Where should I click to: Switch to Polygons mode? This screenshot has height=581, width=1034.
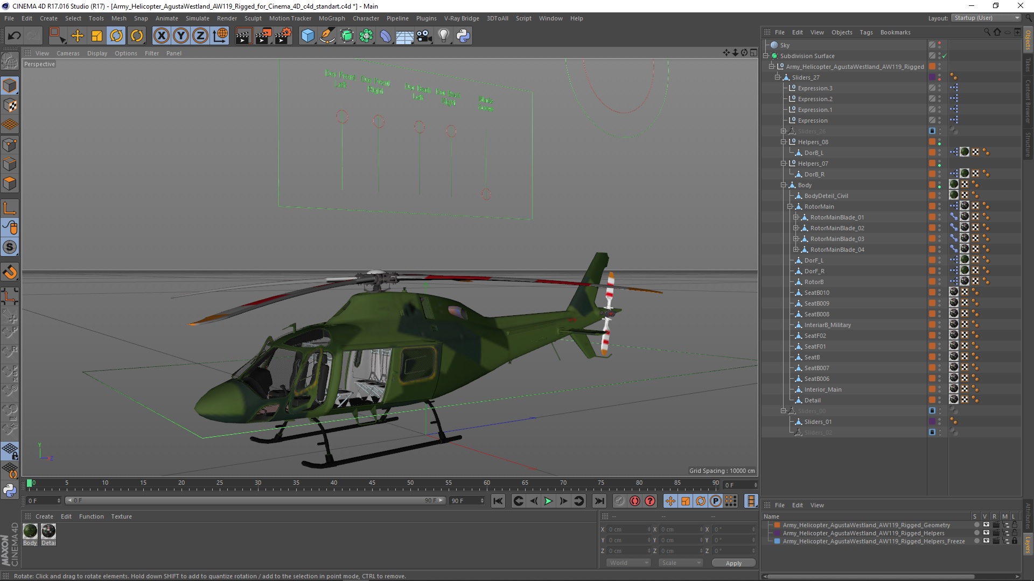pos(10,183)
